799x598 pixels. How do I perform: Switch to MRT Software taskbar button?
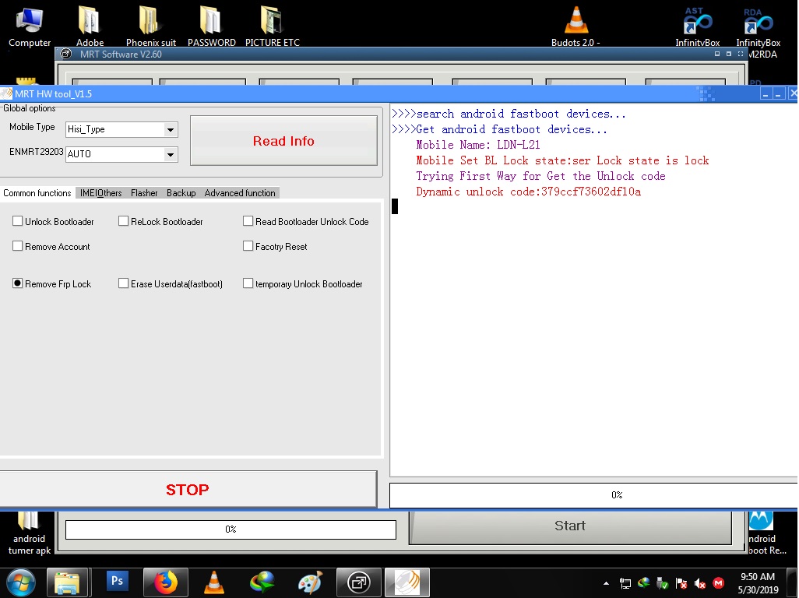(x=359, y=582)
